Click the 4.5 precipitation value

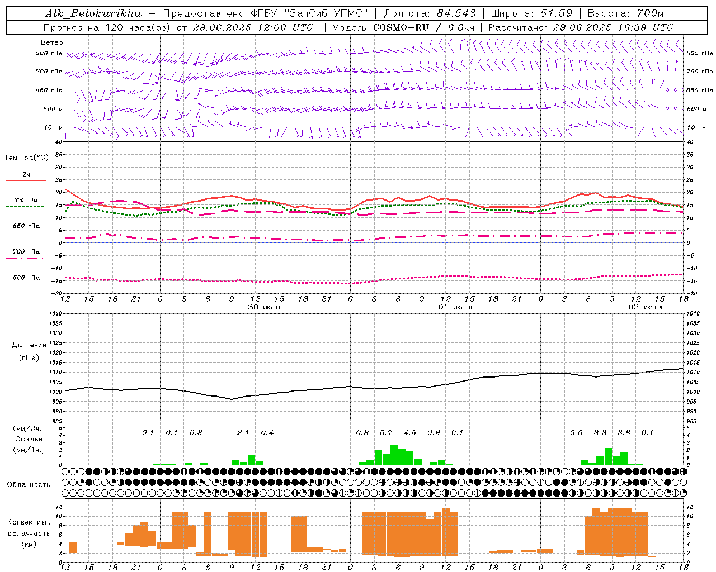tap(410, 433)
